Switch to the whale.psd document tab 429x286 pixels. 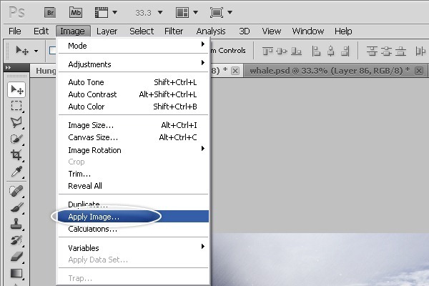325,70
